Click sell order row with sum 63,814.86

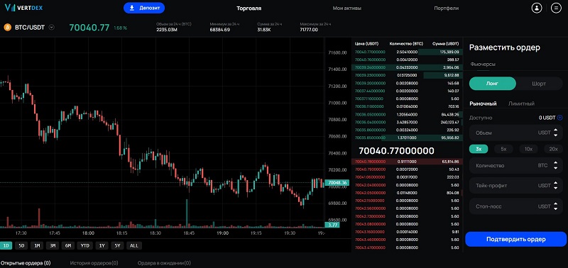pyautogui.click(x=407, y=162)
